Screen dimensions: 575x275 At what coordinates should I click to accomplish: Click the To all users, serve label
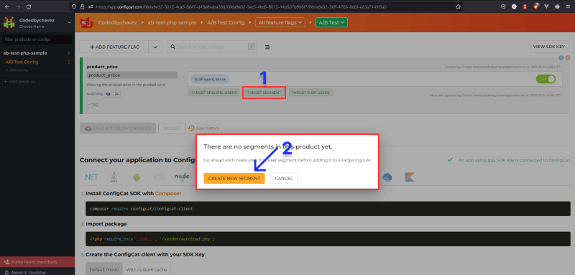[210, 79]
